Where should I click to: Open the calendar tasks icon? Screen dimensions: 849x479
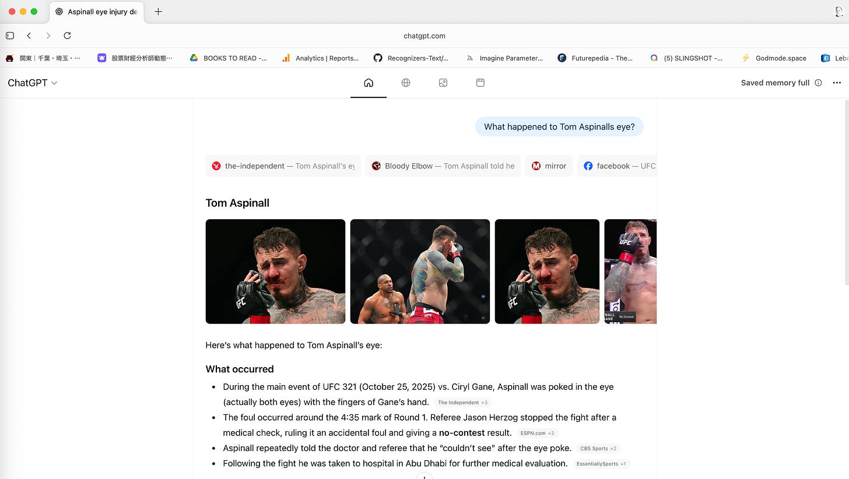coord(480,83)
